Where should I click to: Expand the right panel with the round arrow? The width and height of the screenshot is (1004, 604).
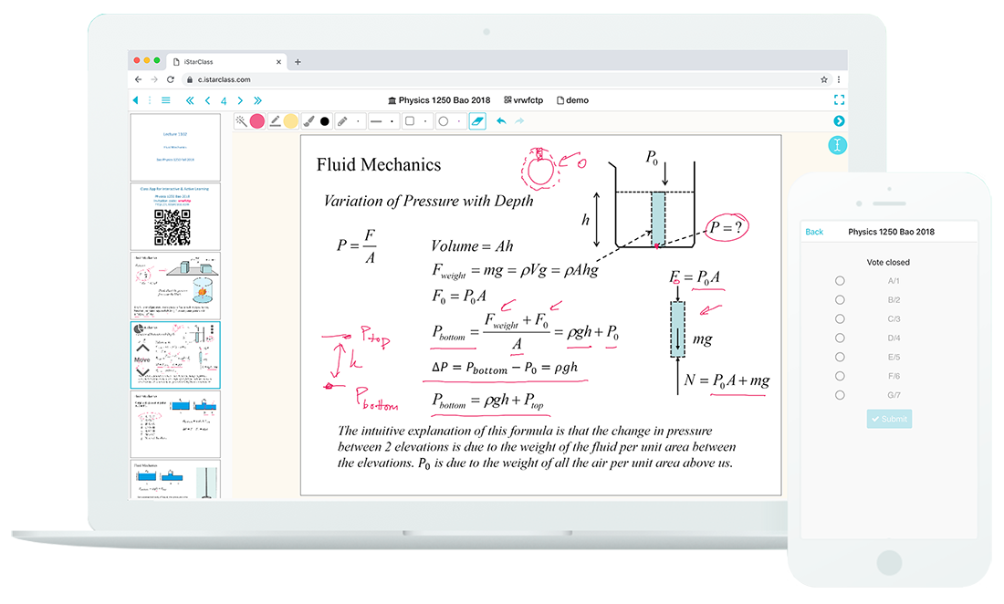(x=839, y=121)
